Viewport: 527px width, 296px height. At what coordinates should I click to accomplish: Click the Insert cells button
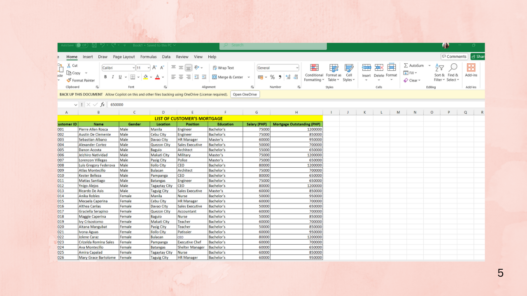pyautogui.click(x=366, y=72)
